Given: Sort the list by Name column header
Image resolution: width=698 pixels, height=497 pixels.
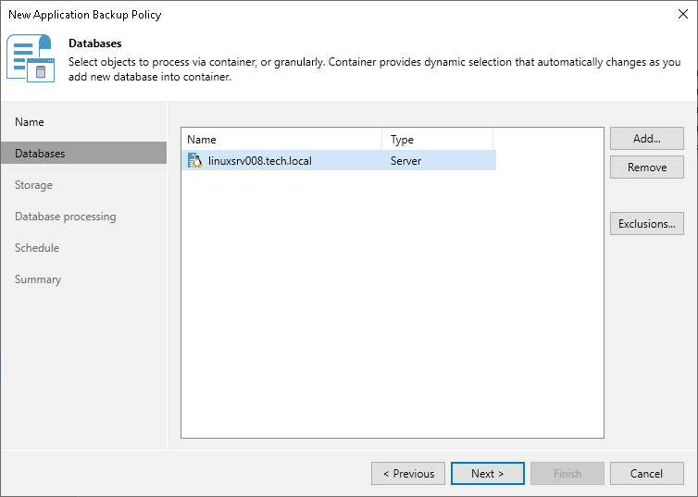Looking at the screenshot, I should [281, 139].
